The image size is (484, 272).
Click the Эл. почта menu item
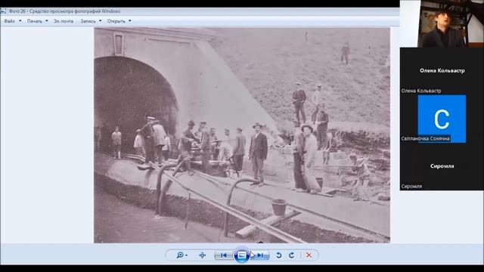click(64, 21)
